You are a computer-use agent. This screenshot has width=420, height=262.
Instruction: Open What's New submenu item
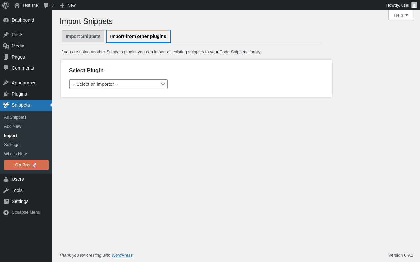coord(15,154)
